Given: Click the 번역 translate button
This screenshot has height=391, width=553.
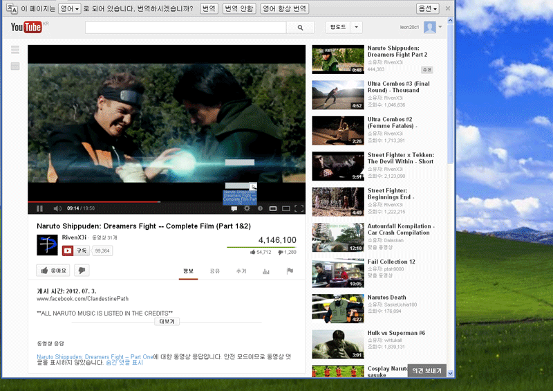Looking at the screenshot, I should [x=209, y=8].
